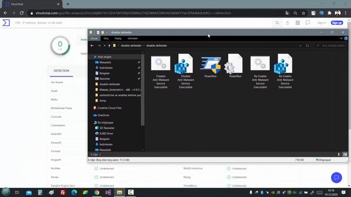Image resolution: width=351 pixels, height=197 pixels.
Task: Bookmark this page with the star icon
Action: tap(303, 13)
